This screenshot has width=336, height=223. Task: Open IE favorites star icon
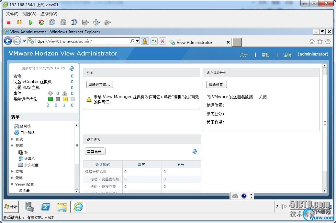coord(320,41)
